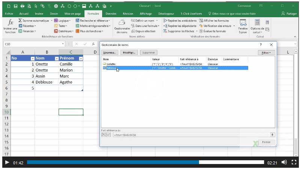
Task: Open the Fenêtre Espion watch window
Action: click(243, 26)
